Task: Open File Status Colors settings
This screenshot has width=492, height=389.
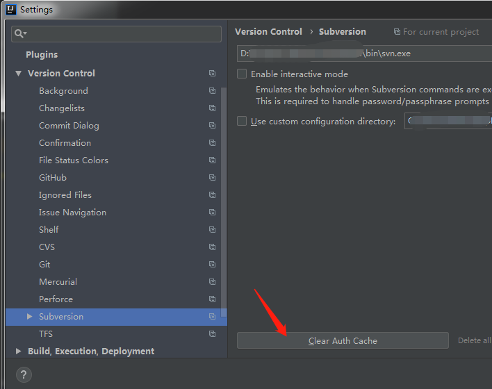Action: tap(74, 160)
